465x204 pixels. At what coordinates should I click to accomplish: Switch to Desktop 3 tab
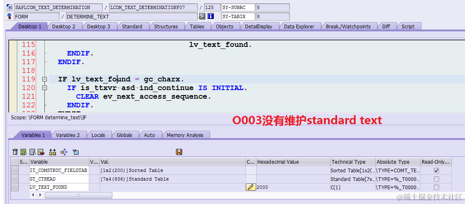98,26
